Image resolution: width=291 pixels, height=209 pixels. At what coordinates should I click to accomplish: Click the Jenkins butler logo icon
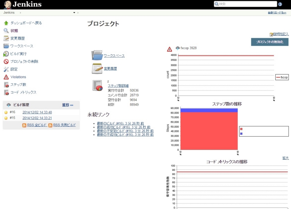point(7,5)
